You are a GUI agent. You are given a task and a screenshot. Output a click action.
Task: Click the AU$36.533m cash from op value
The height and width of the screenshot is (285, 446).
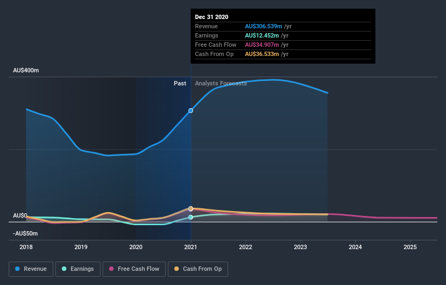click(262, 54)
